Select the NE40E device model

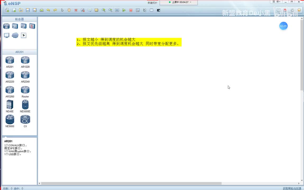point(10,106)
